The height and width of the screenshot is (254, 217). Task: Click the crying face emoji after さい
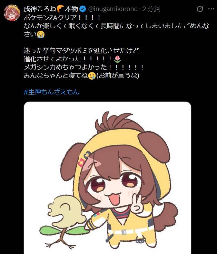(x=41, y=34)
